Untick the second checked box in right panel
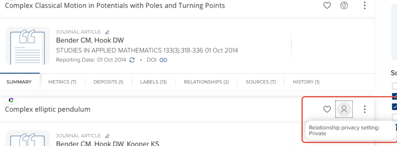This screenshot has width=397, height=146. 395,107
